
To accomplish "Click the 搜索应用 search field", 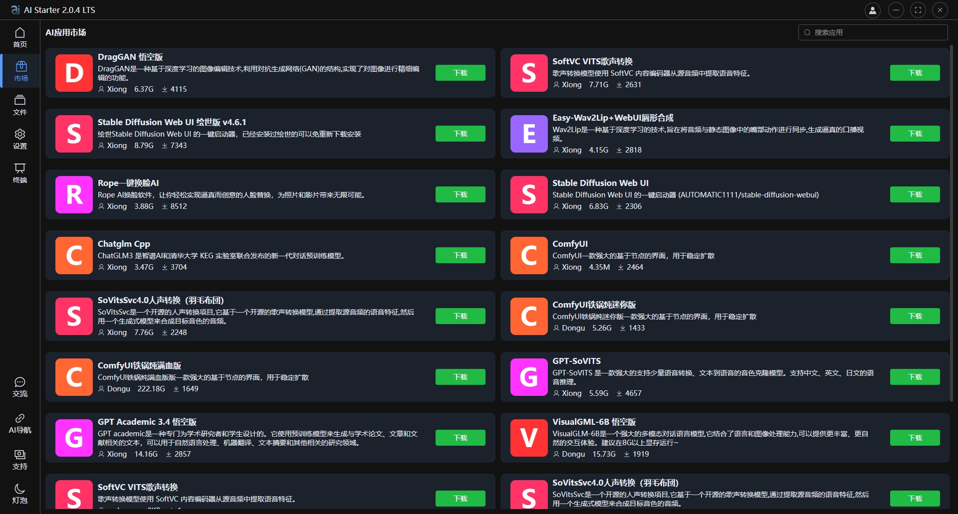I will pos(872,32).
